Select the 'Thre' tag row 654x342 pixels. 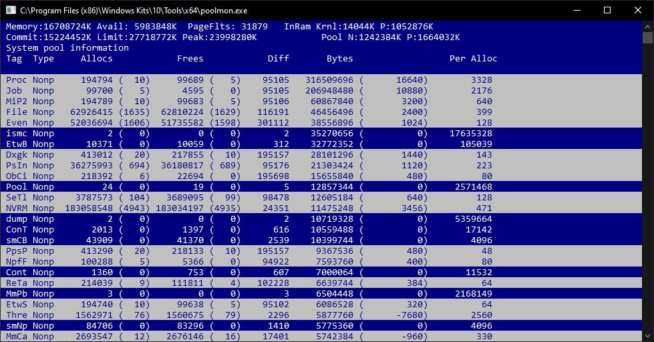point(321,315)
